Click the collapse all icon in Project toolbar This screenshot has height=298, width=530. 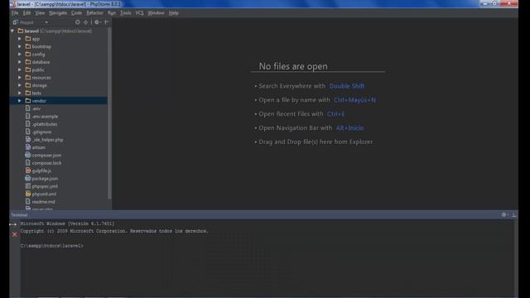85,22
